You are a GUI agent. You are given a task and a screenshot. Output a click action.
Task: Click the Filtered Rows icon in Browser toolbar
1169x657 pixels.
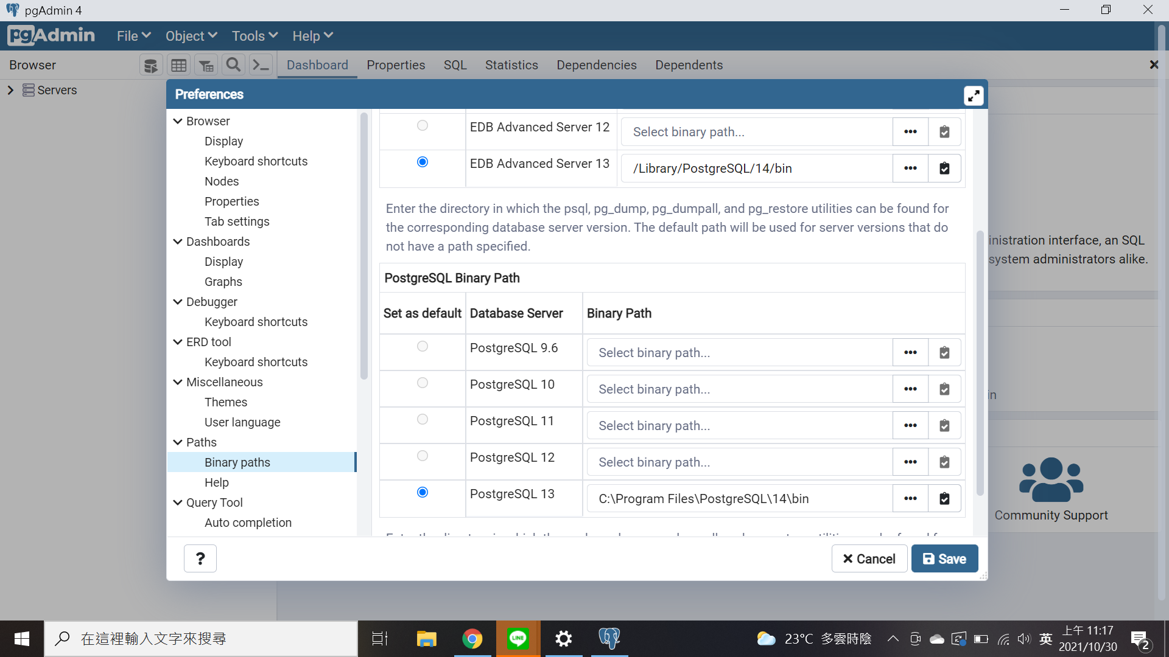(x=206, y=65)
